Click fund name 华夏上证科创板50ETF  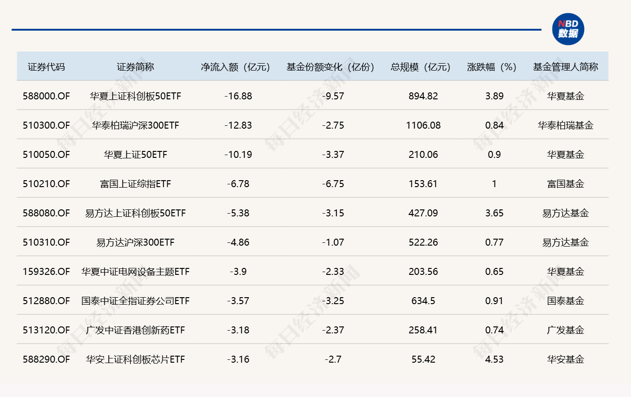click(135, 96)
